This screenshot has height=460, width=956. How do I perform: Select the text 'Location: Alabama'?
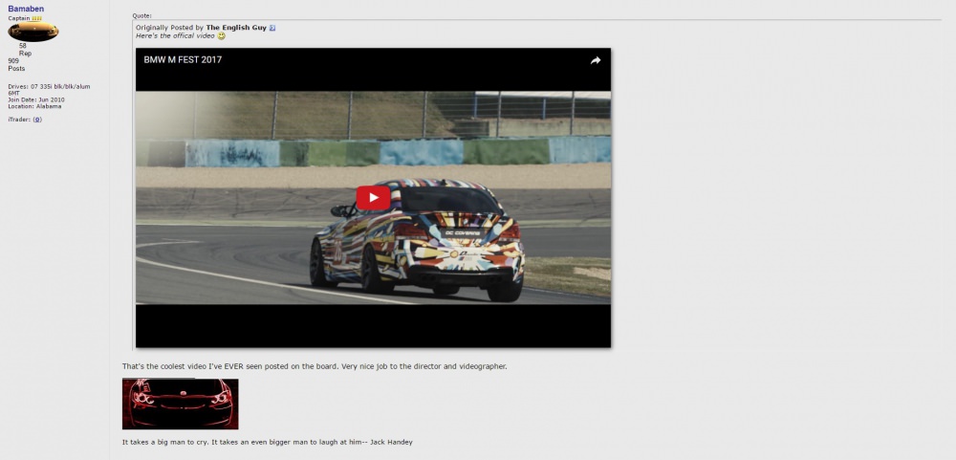click(x=34, y=106)
